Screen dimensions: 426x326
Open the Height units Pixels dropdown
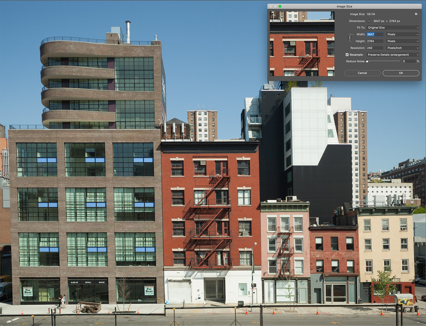403,41
